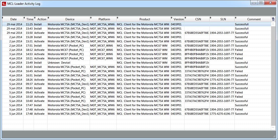
Task: Click CSN 67E68ED55AEF788 in the 15:50 row
Action: coord(197,33)
